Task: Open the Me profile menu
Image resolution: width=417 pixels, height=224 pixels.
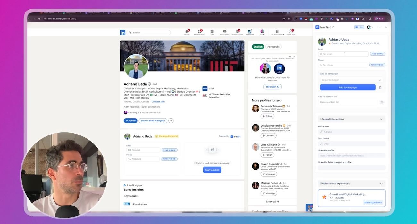Action: click(x=262, y=32)
